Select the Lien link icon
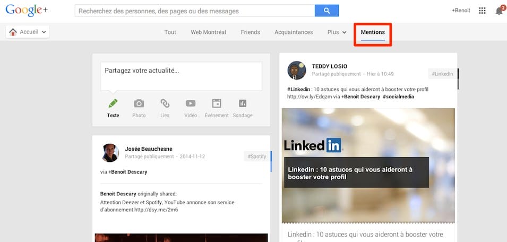This screenshot has height=242, width=507. click(x=165, y=103)
